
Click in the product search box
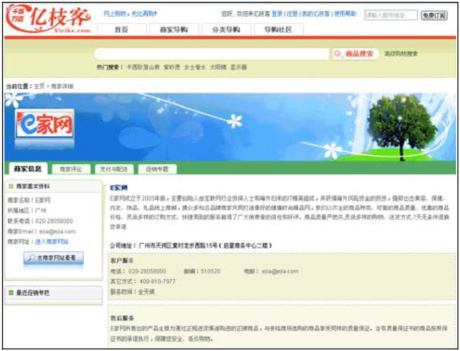(212, 54)
